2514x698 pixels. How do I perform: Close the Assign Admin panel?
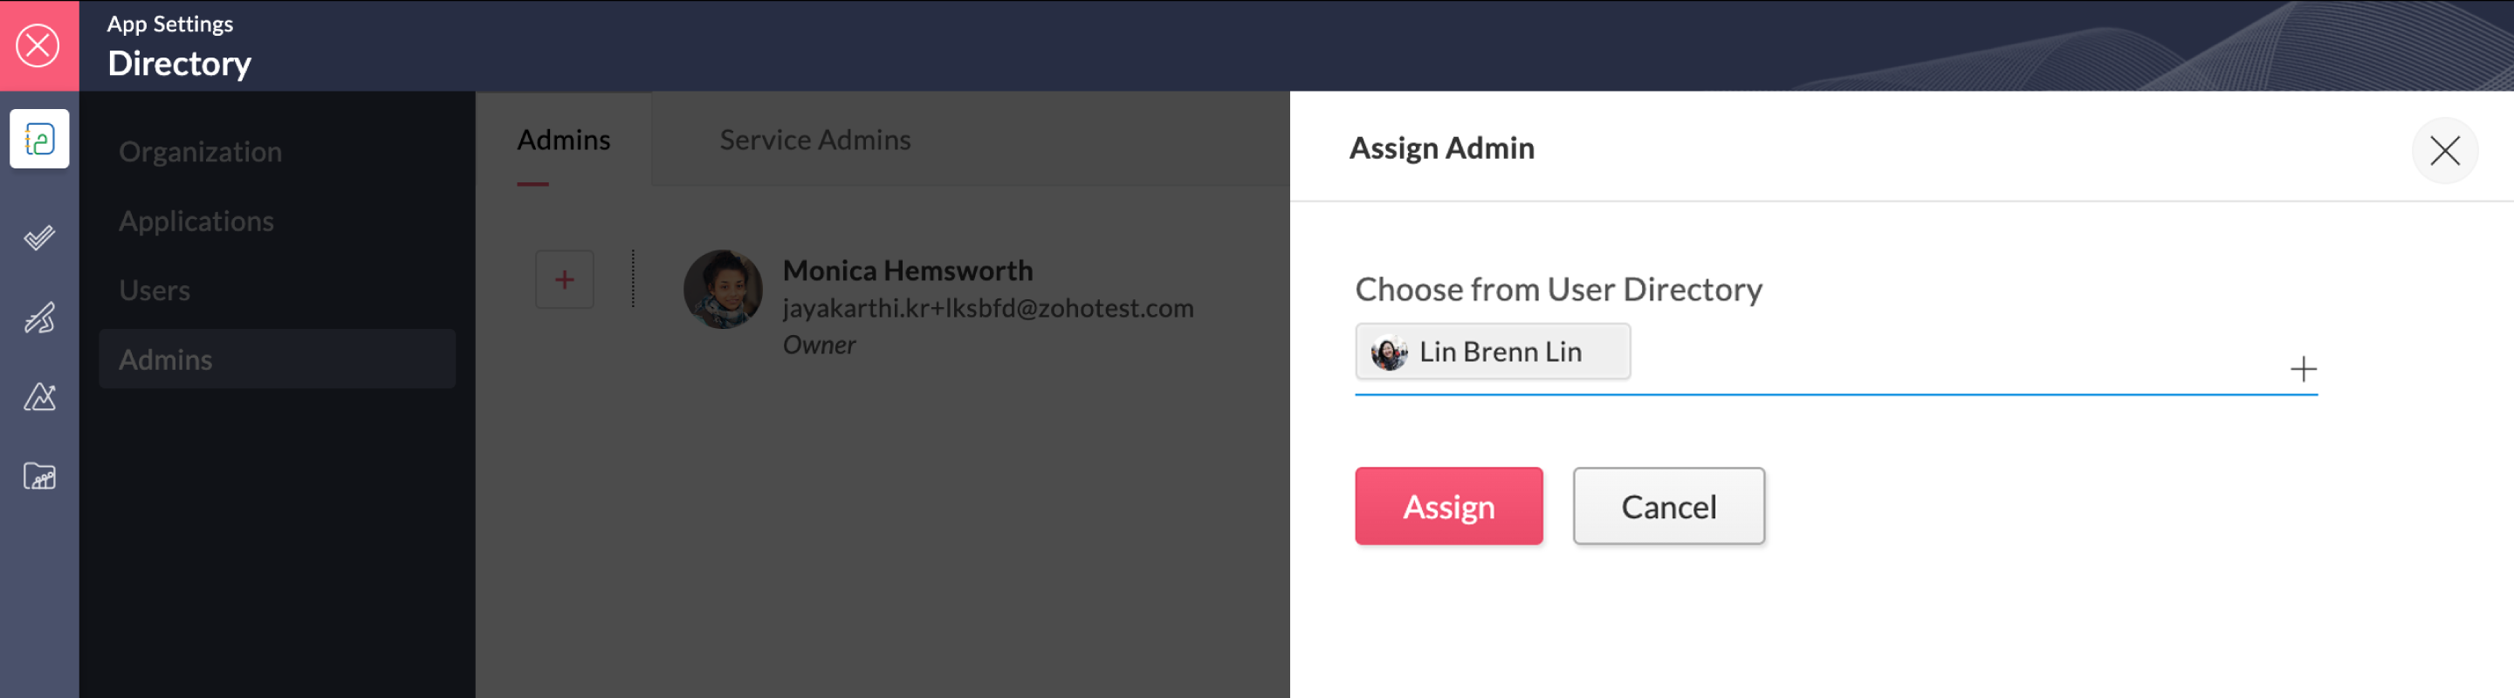[x=2444, y=150]
